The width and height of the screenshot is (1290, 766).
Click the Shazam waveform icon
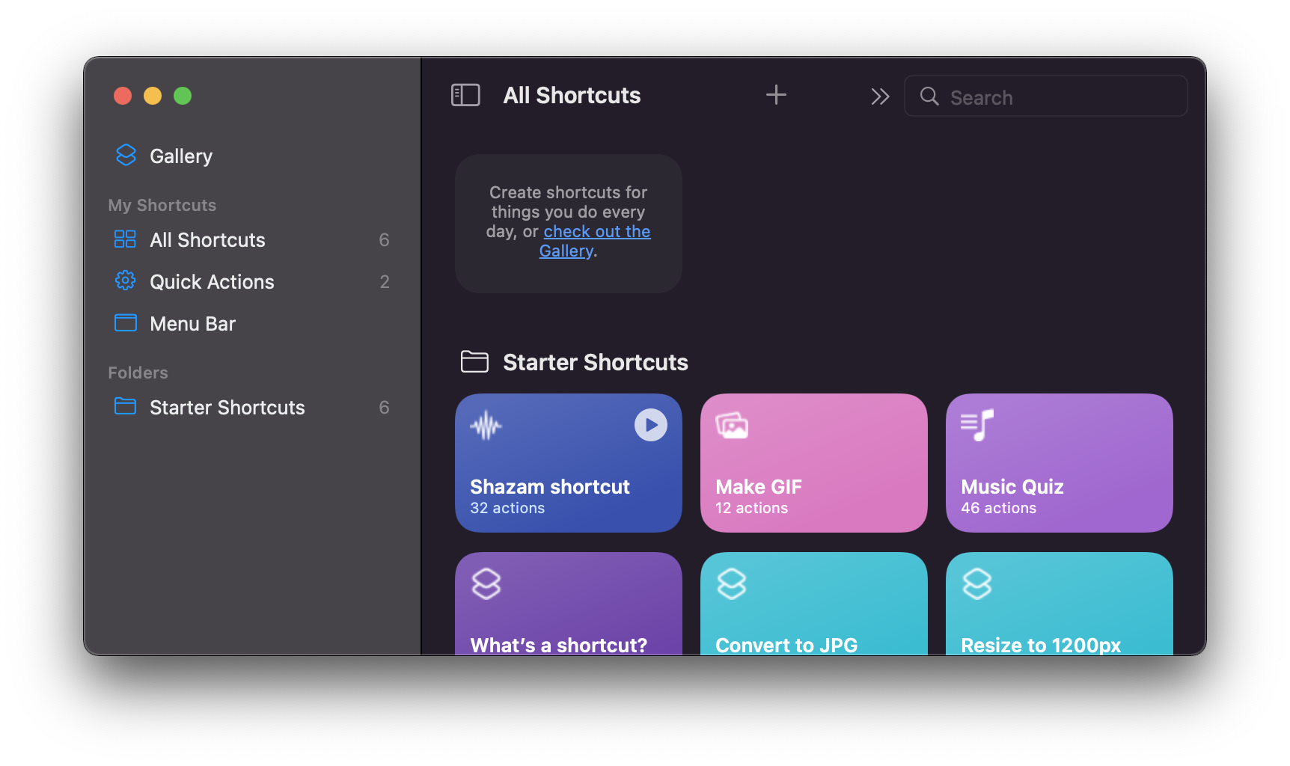tap(486, 426)
